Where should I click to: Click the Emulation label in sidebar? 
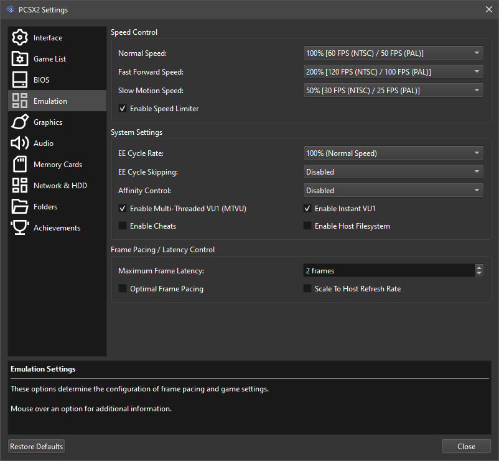(50, 101)
